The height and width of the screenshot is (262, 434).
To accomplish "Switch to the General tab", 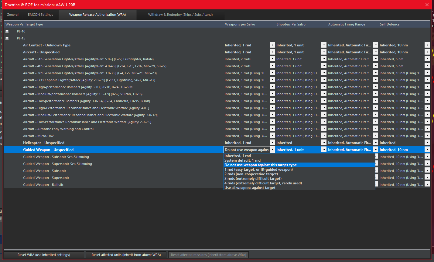I will click(x=12, y=15).
